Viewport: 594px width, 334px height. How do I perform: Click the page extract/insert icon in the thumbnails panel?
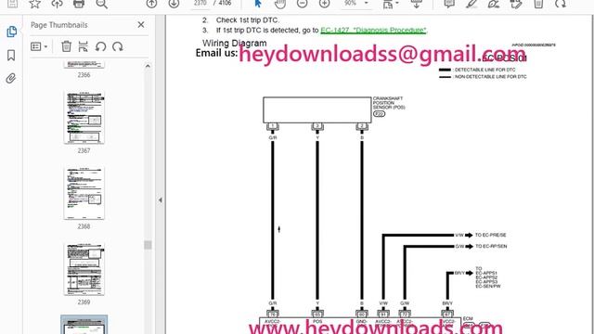(x=83, y=46)
